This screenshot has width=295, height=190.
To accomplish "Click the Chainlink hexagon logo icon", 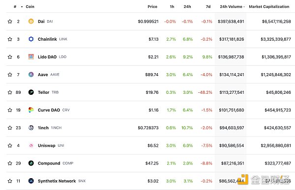I will click(31, 39).
